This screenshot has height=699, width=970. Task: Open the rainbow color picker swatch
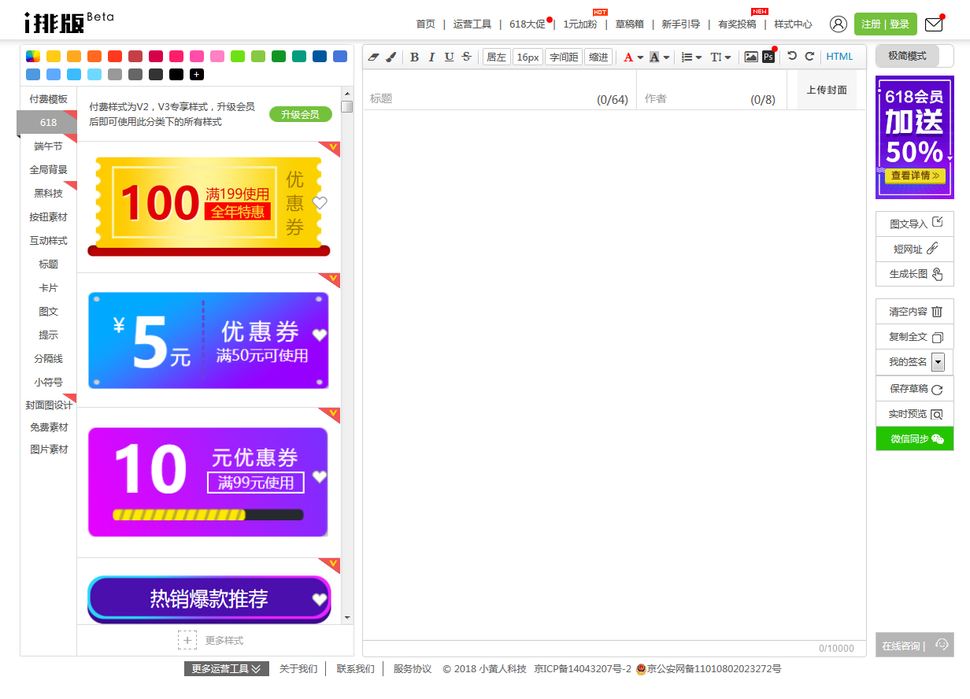point(32,56)
